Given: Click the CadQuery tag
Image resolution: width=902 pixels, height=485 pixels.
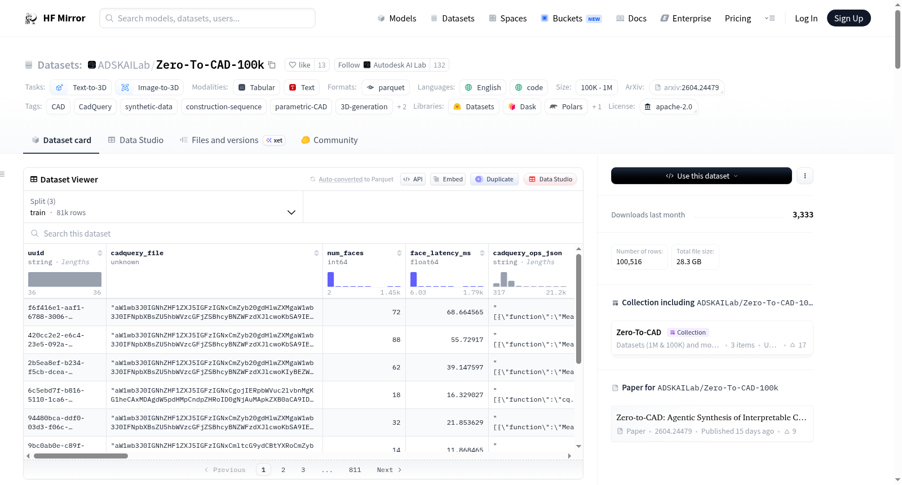Looking at the screenshot, I should [x=95, y=106].
